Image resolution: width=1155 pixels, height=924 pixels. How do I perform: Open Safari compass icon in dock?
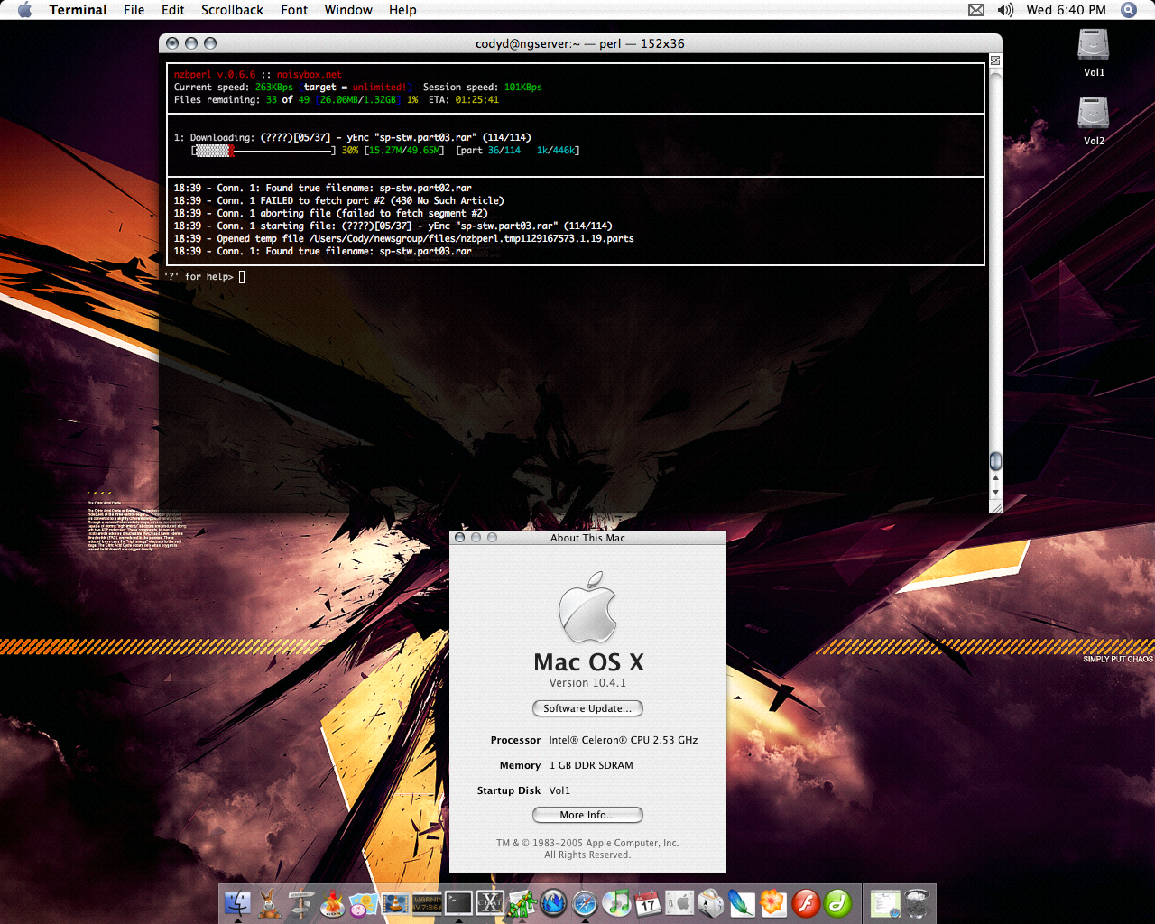click(x=585, y=903)
